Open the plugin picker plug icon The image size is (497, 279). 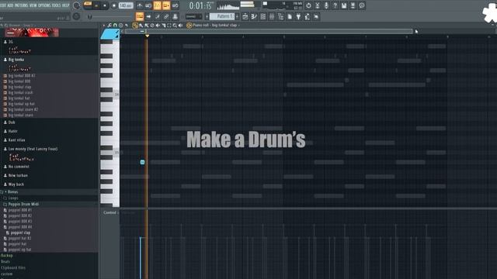click(x=298, y=16)
